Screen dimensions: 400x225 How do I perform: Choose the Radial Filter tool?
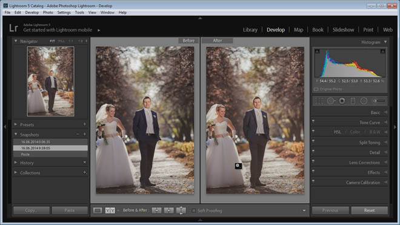(x=364, y=101)
